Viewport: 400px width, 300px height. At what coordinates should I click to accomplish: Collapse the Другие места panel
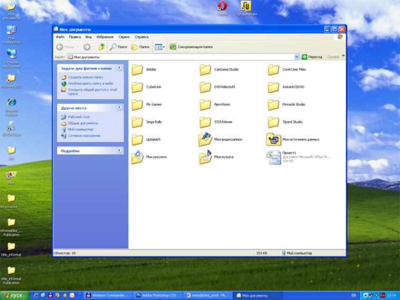click(119, 108)
